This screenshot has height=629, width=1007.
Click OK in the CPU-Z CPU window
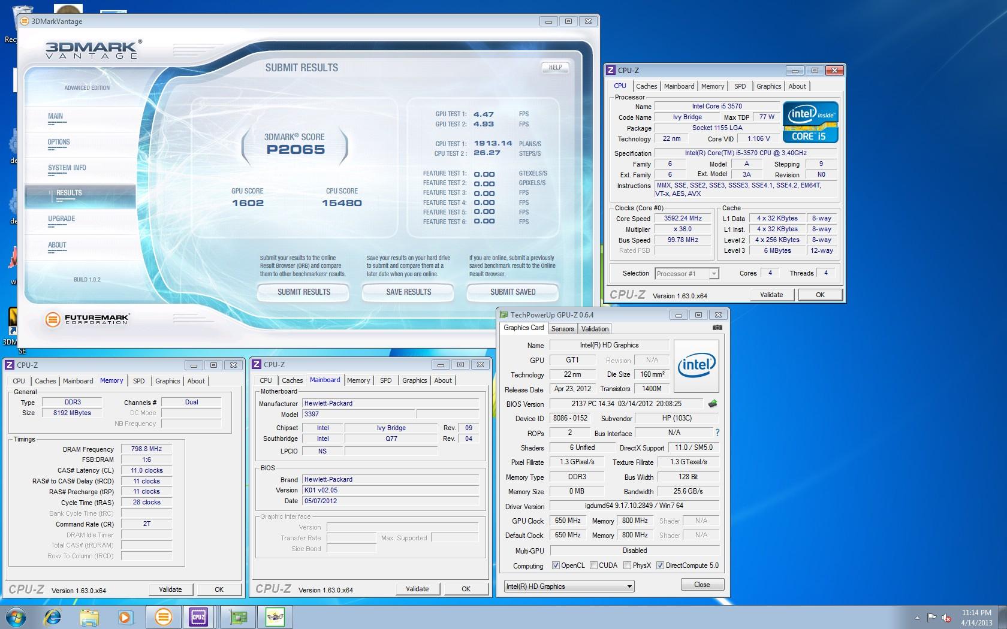point(820,295)
